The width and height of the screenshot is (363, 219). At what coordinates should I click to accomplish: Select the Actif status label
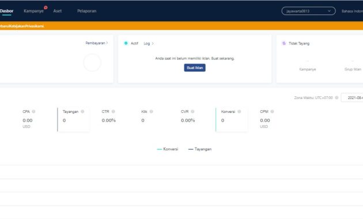(134, 43)
